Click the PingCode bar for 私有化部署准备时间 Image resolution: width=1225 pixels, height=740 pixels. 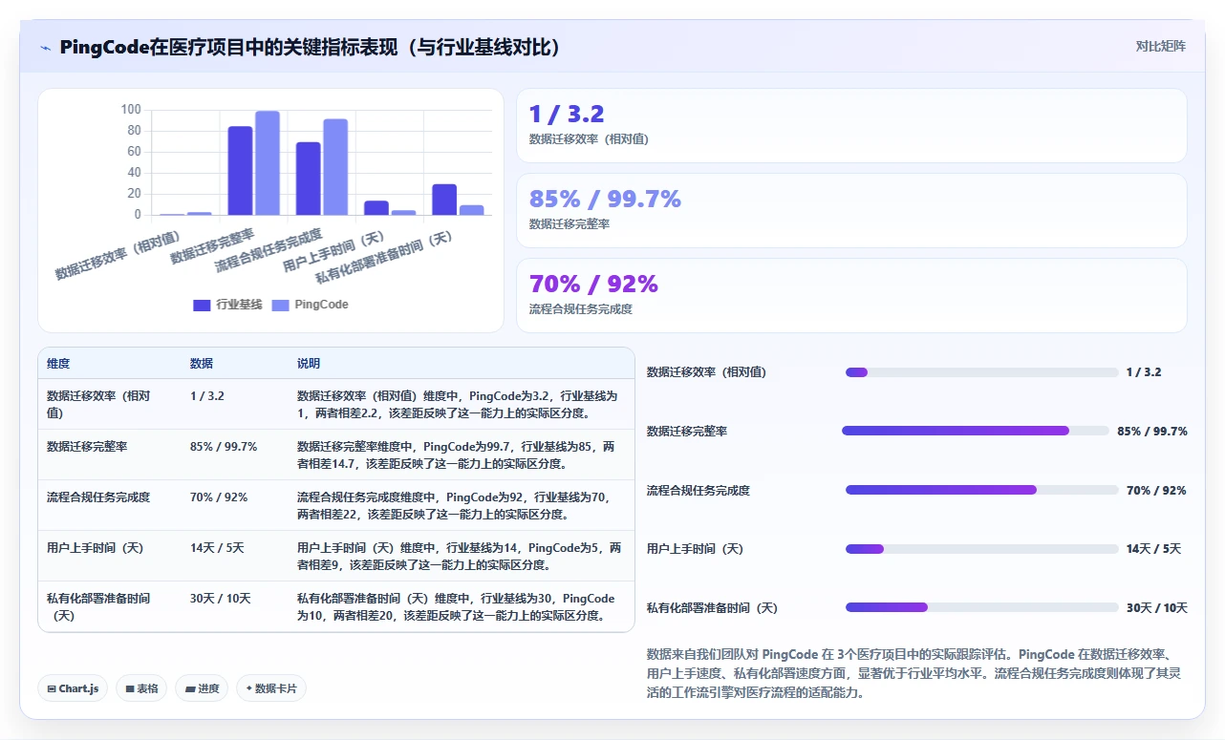click(472, 210)
